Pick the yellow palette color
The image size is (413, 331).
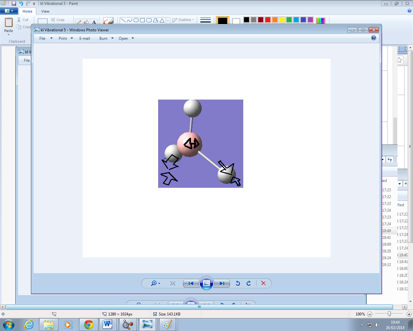pyautogui.click(x=282, y=20)
